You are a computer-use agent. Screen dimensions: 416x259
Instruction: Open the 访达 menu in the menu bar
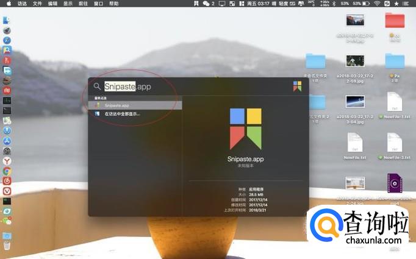point(22,4)
